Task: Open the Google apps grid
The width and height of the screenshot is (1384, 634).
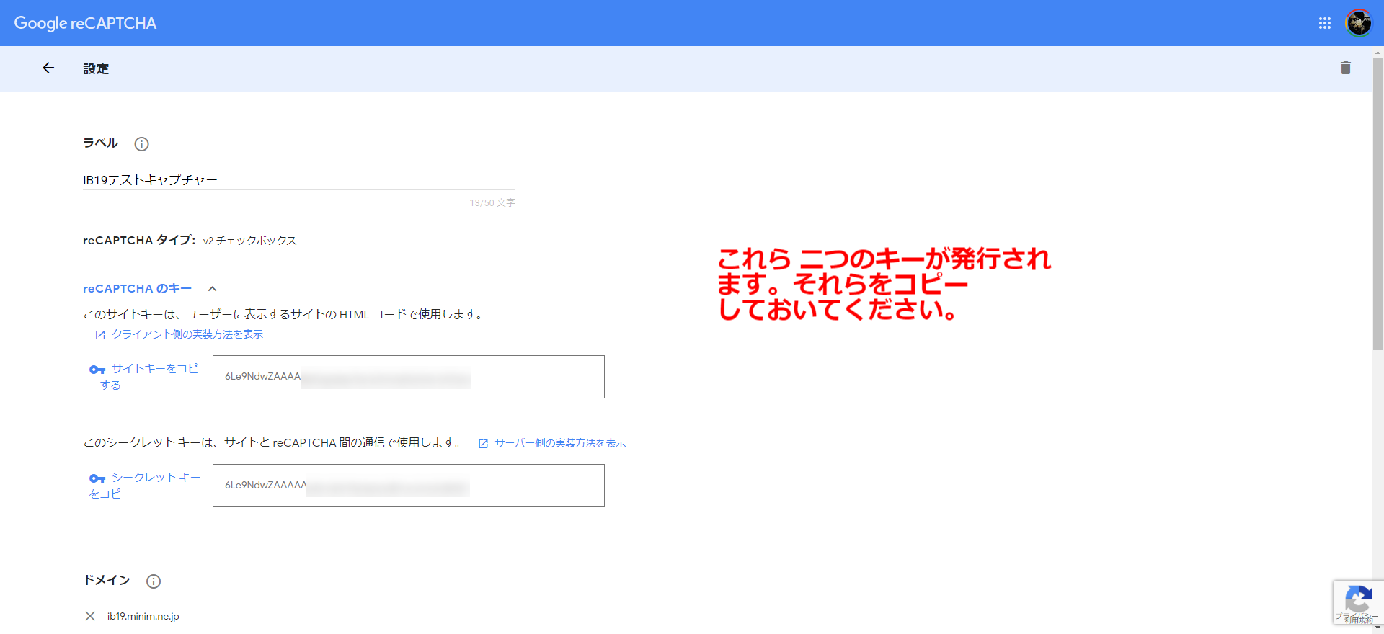Action: [x=1324, y=23]
